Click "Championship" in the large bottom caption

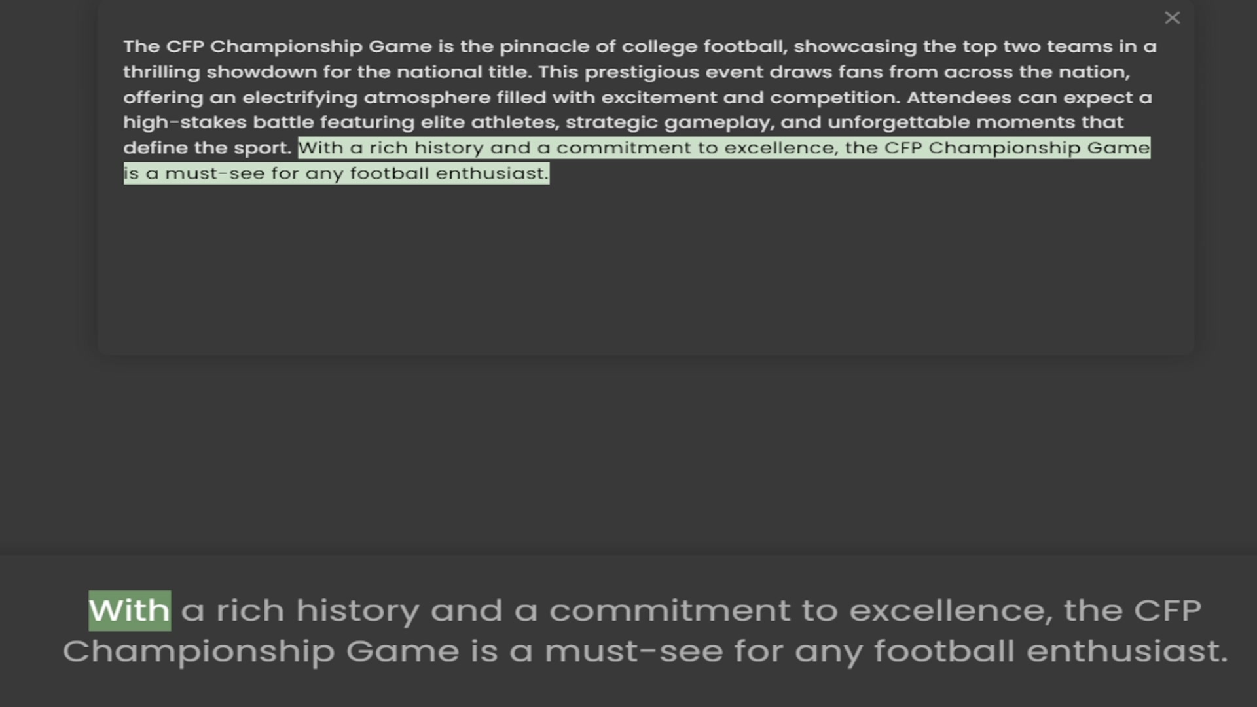pyautogui.click(x=198, y=652)
